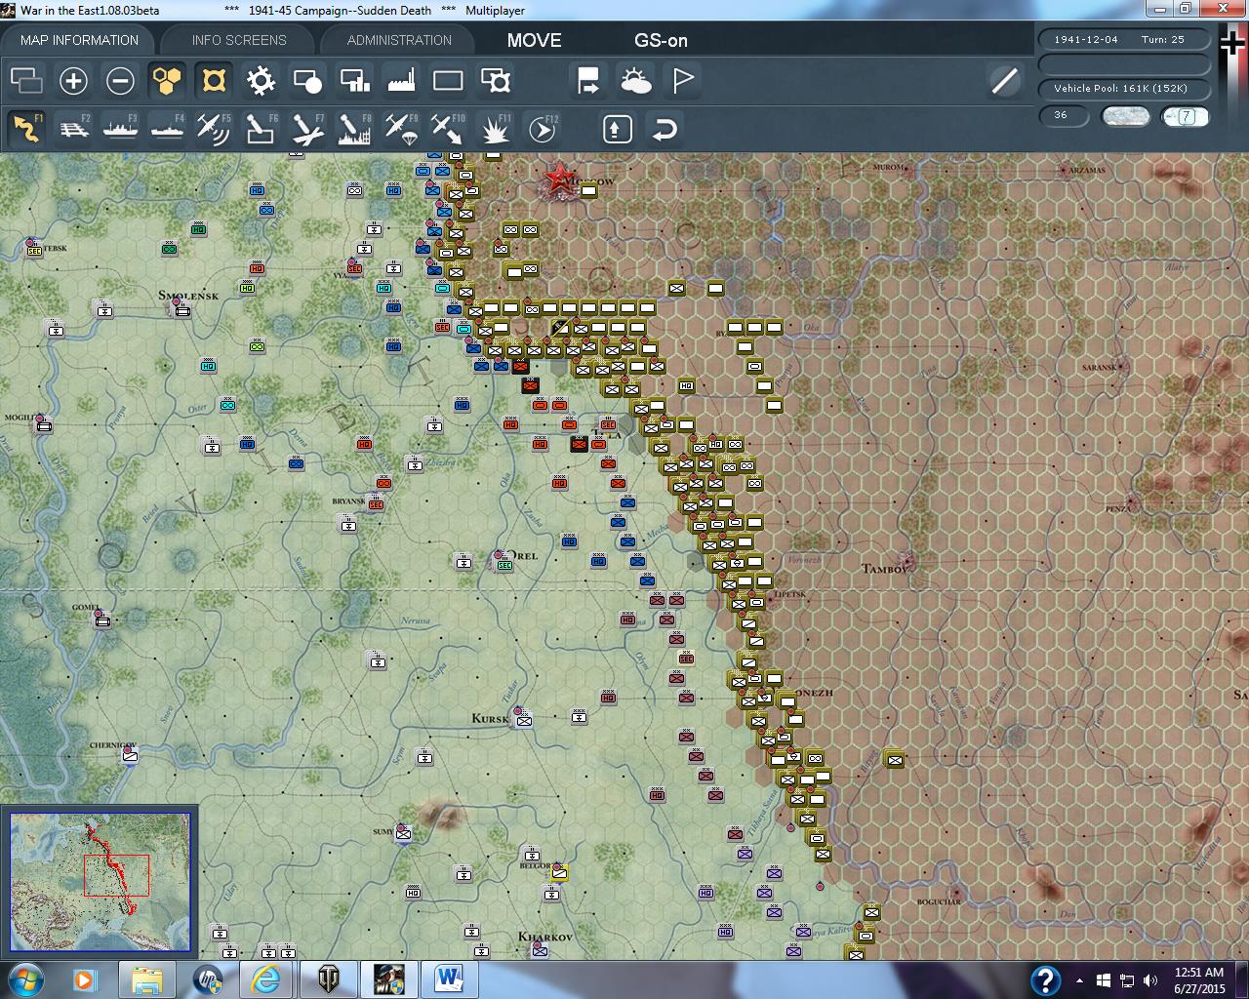Open the weather cloud-sun icon
1249x999 pixels.
tap(636, 81)
